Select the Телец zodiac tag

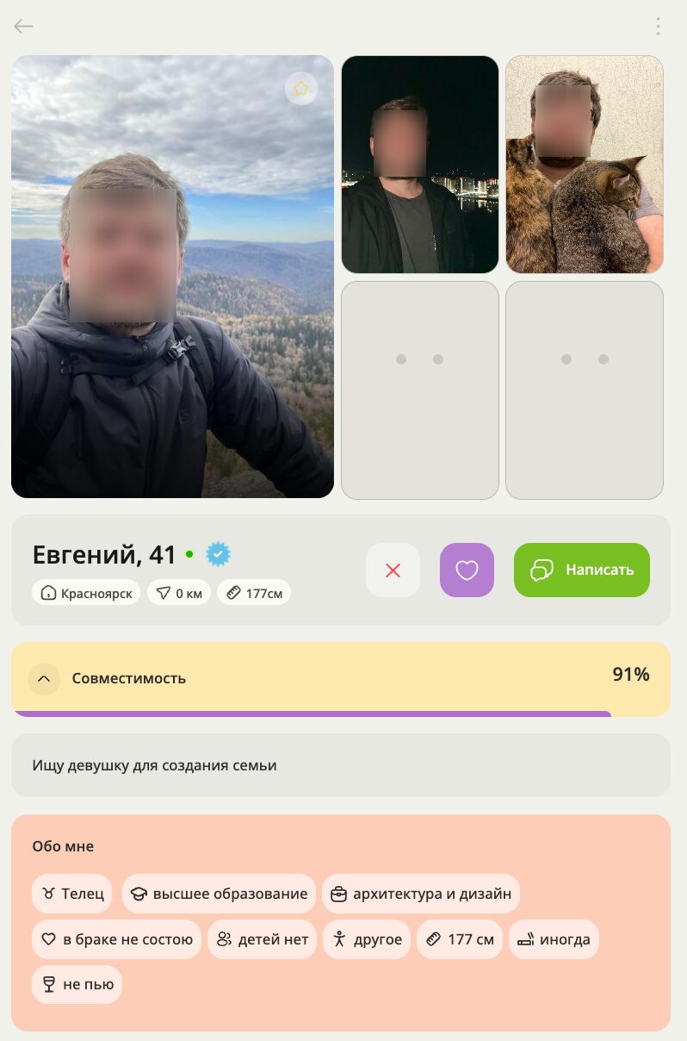[72, 894]
